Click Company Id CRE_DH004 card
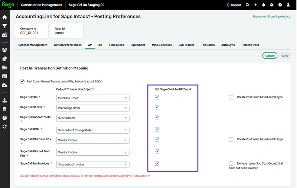Image resolution: width=297 pixels, height=188 pixels. tap(32, 31)
